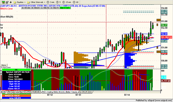Click the Published by eSignal text

coord(154,100)
